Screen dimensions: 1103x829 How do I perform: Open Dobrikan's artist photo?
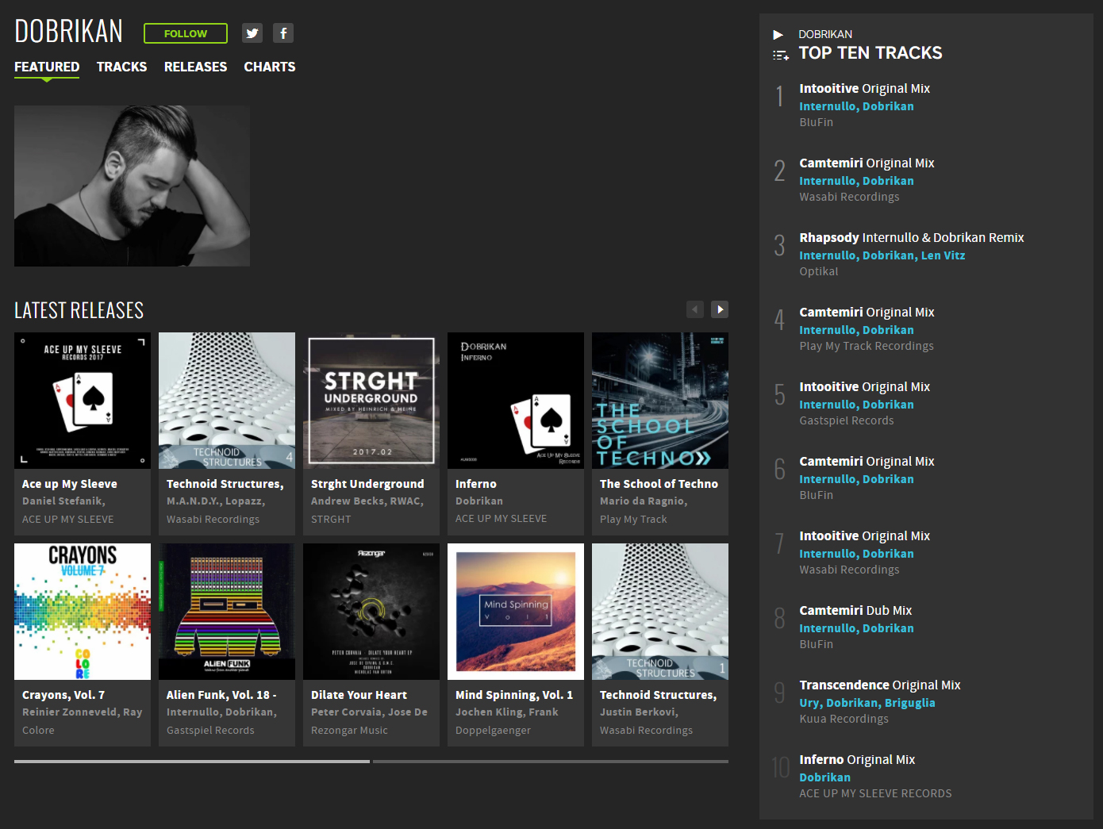pos(132,186)
